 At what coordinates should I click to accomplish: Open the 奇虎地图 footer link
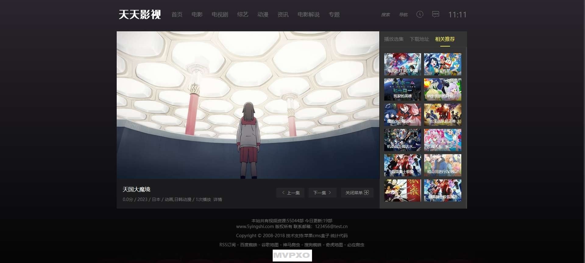pyautogui.click(x=334, y=245)
